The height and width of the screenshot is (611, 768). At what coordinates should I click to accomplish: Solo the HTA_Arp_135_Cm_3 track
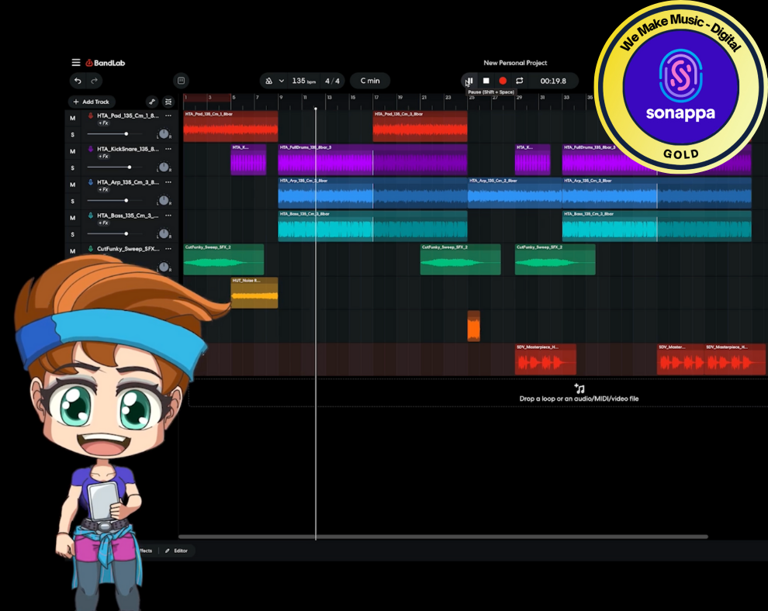pyautogui.click(x=72, y=202)
